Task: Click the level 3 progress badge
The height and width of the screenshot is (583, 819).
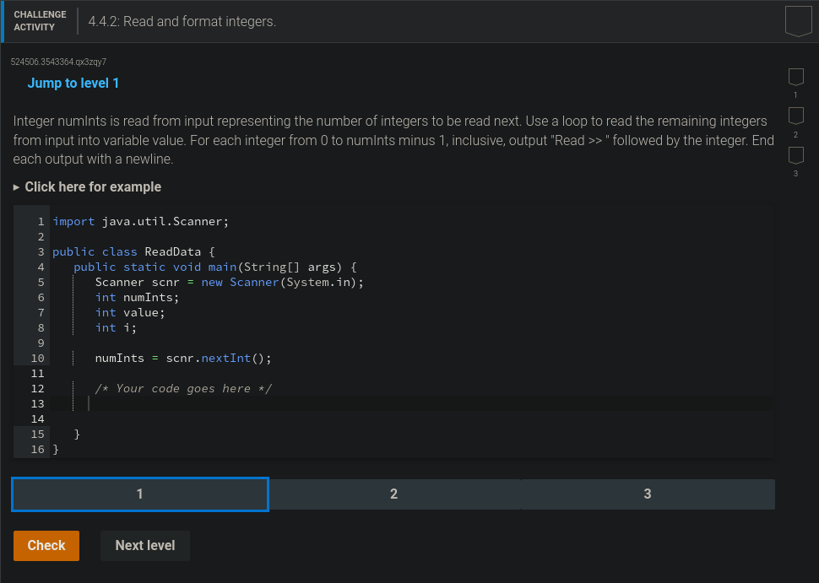Action: click(x=795, y=154)
